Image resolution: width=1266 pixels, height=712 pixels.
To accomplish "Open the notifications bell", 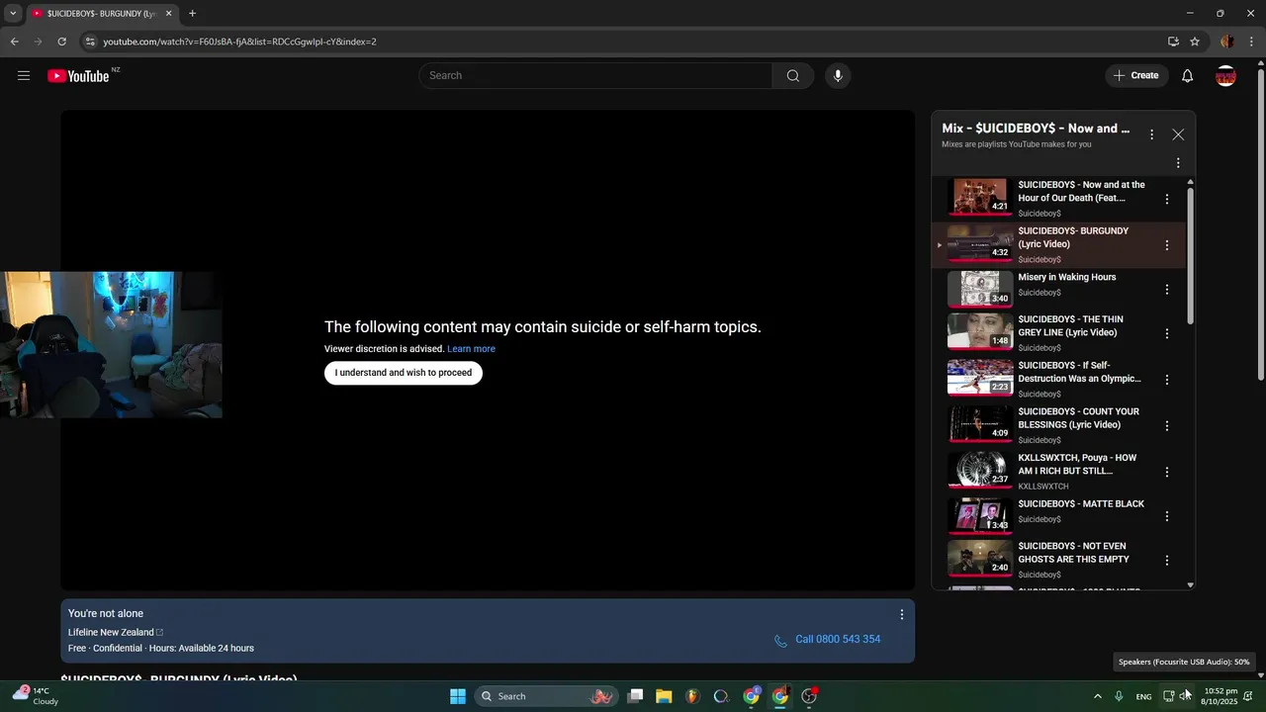I will click(x=1188, y=76).
